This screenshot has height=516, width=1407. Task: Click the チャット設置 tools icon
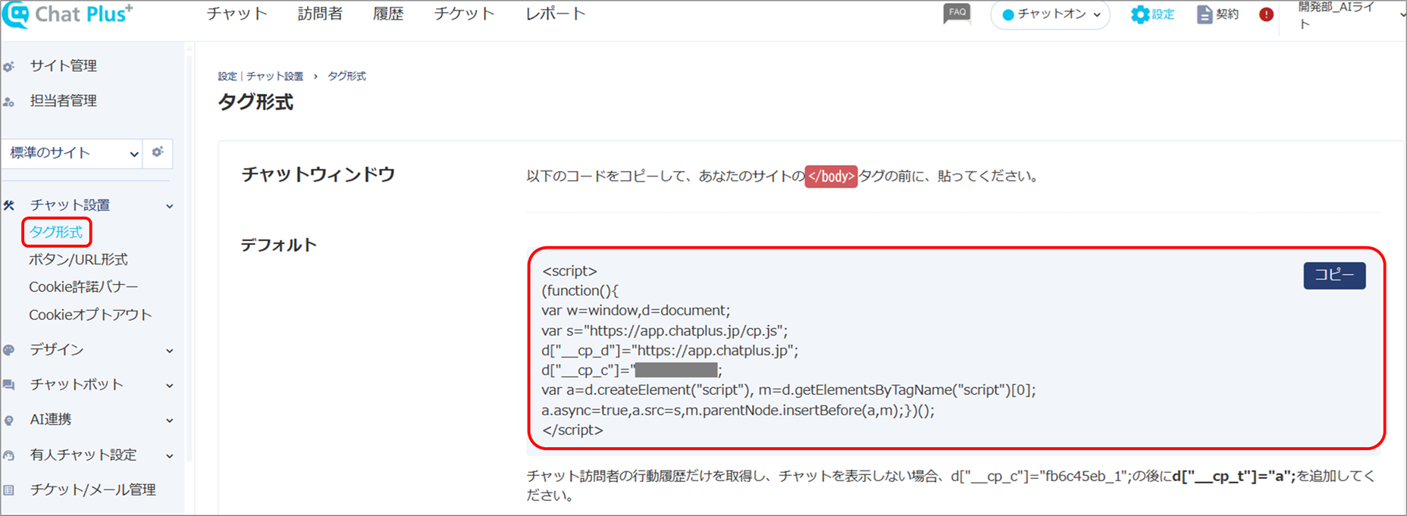pos(9,205)
